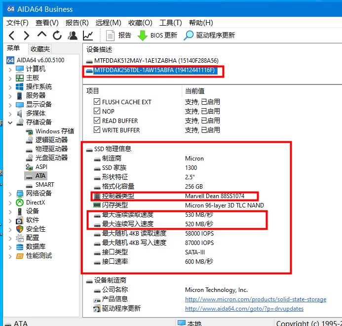Image resolution: width=342 pixels, height=326 pixels.
Task: Click the 驱动程序更新 magnifier button
Action: click(x=209, y=36)
